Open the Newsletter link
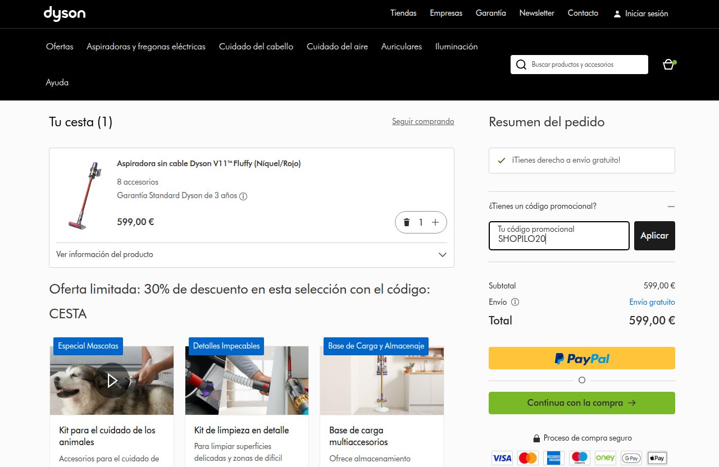 [x=537, y=13]
